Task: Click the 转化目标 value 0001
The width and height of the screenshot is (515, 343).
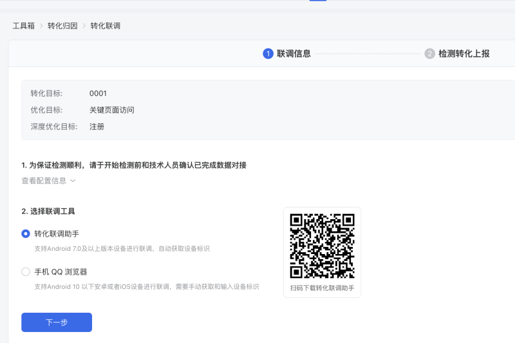Action: [x=98, y=93]
